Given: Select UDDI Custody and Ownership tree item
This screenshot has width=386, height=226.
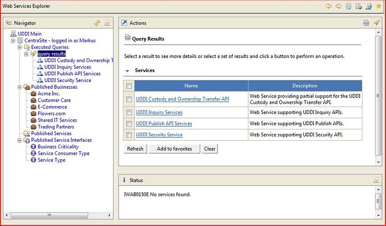Looking at the screenshot, I should point(78,60).
